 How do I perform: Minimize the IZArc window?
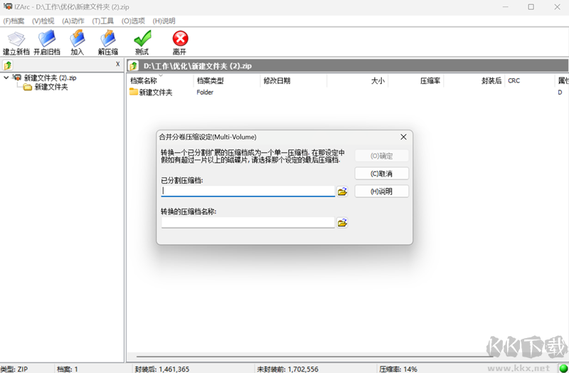tap(505, 7)
